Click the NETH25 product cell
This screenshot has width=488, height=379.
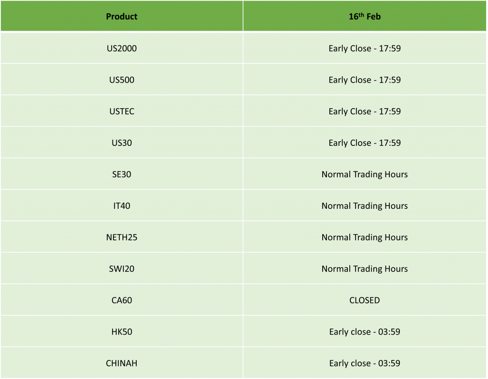coord(122,237)
